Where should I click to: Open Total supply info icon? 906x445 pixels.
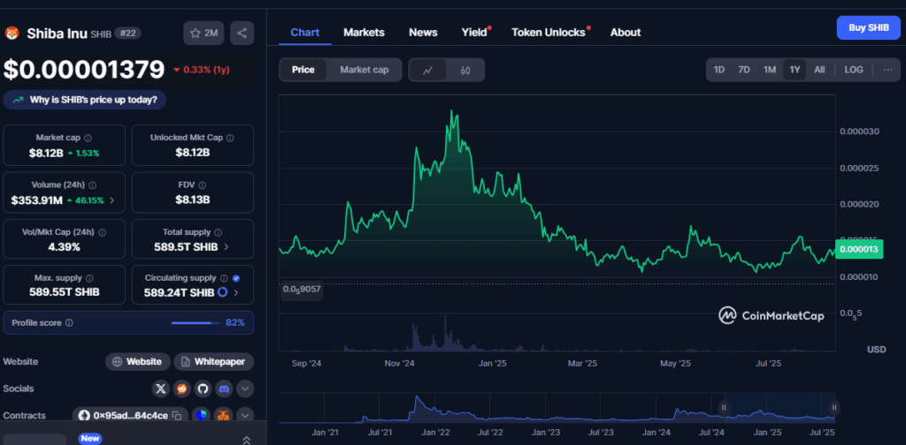coord(218,232)
